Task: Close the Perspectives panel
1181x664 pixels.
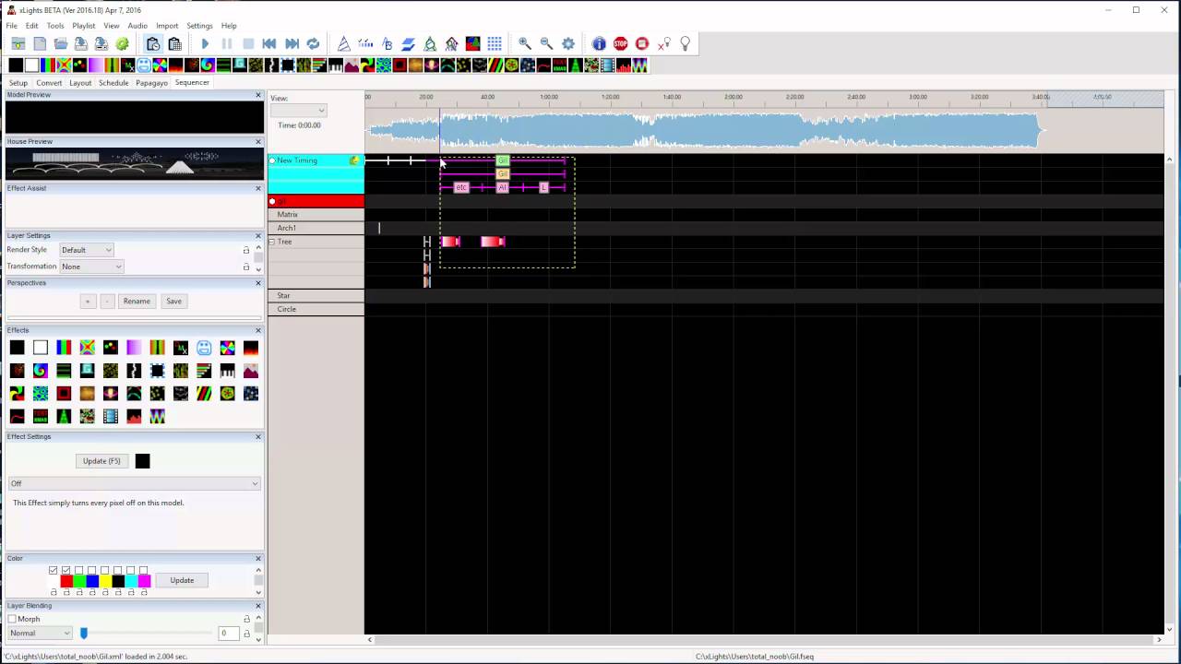Action: 258,283
